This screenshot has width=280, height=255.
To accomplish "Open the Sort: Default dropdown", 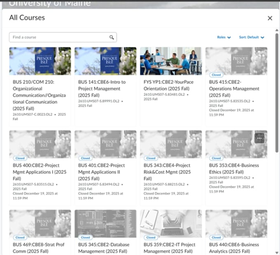I will click(x=252, y=37).
